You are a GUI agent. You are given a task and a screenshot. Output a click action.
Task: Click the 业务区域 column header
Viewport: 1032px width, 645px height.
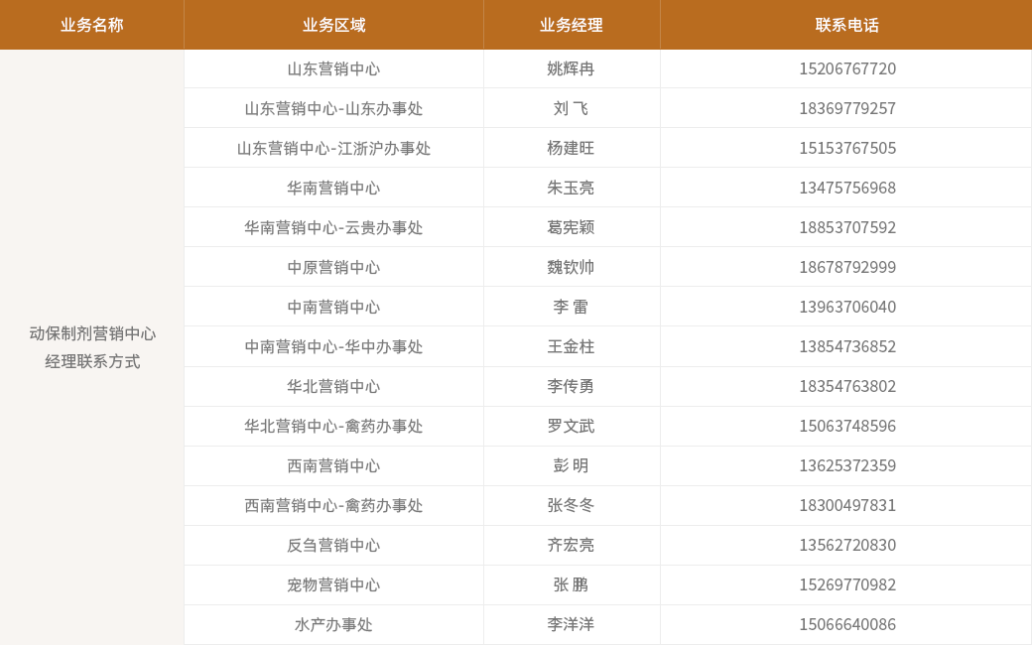tap(333, 25)
